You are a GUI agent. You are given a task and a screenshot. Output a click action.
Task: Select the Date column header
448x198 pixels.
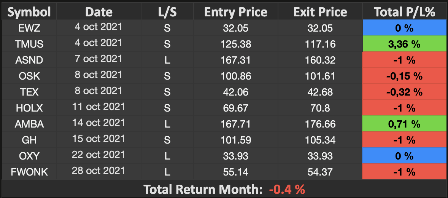pos(99,12)
